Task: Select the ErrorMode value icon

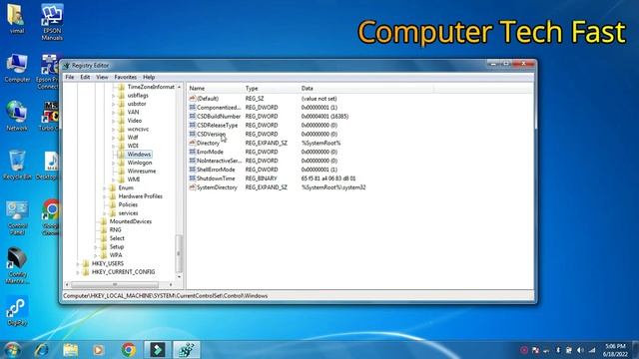Action: (x=193, y=152)
